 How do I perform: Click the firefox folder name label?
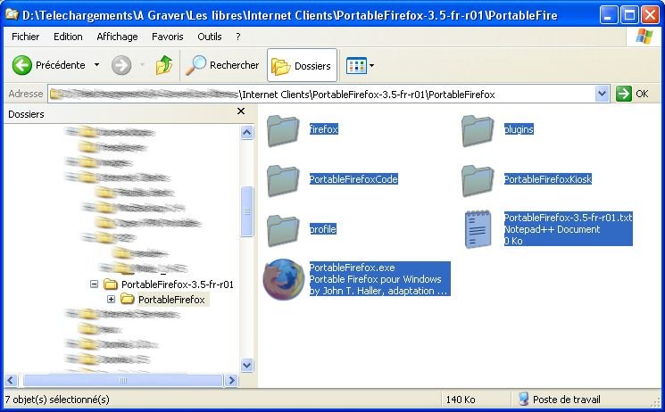324,129
